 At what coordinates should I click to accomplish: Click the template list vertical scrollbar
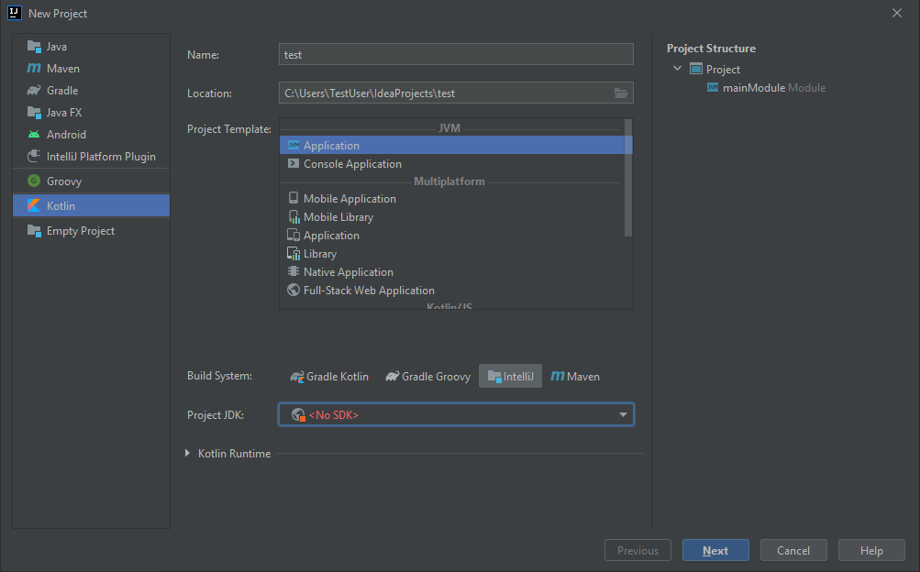click(x=628, y=177)
